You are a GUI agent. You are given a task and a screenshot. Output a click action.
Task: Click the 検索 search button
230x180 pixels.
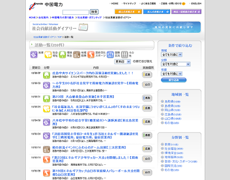coord(94,12)
